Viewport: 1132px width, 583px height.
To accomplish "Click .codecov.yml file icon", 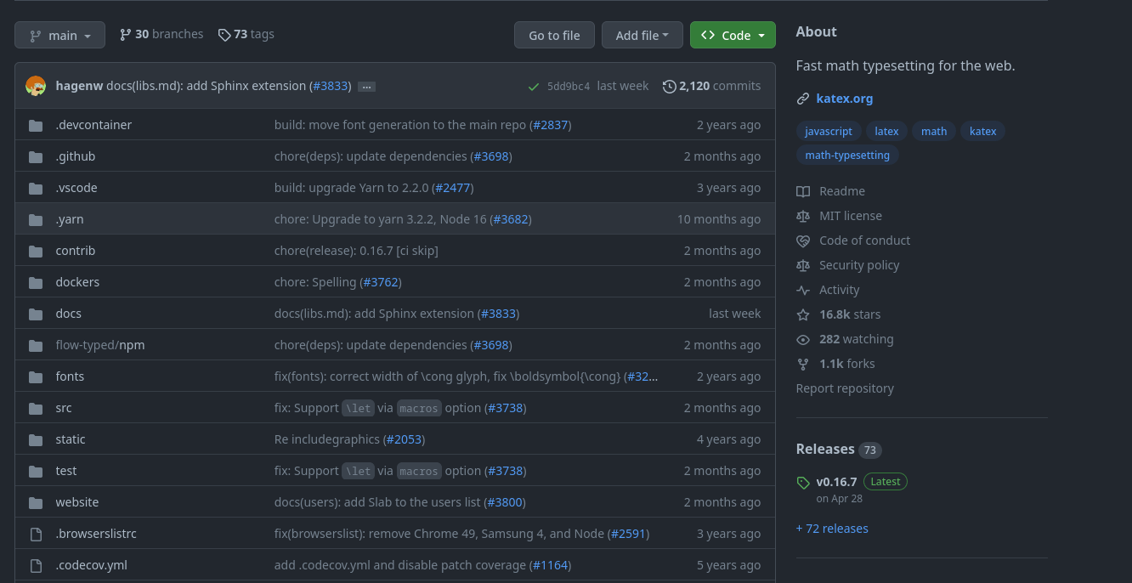I will click(x=36, y=565).
